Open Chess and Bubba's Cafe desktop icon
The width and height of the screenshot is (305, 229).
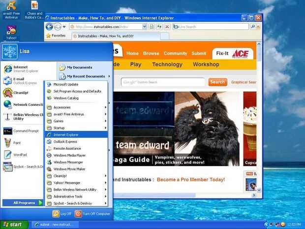pyautogui.click(x=34, y=10)
